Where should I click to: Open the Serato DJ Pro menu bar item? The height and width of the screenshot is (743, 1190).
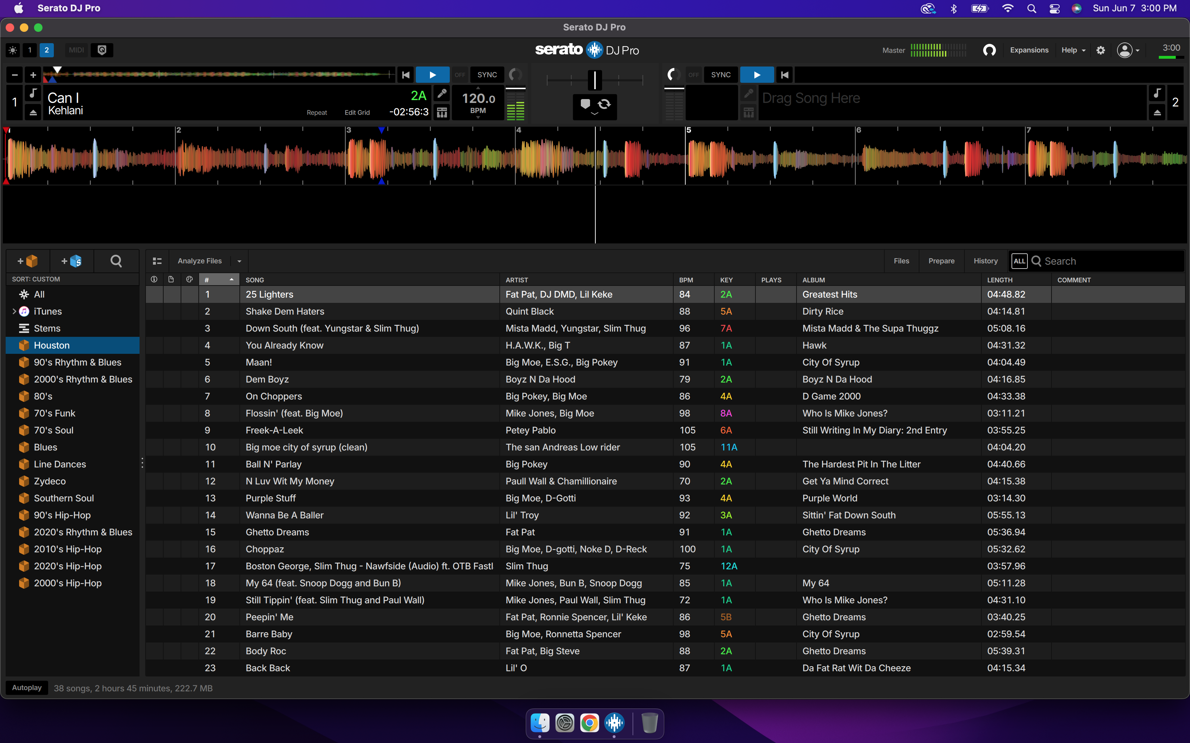[69, 8]
